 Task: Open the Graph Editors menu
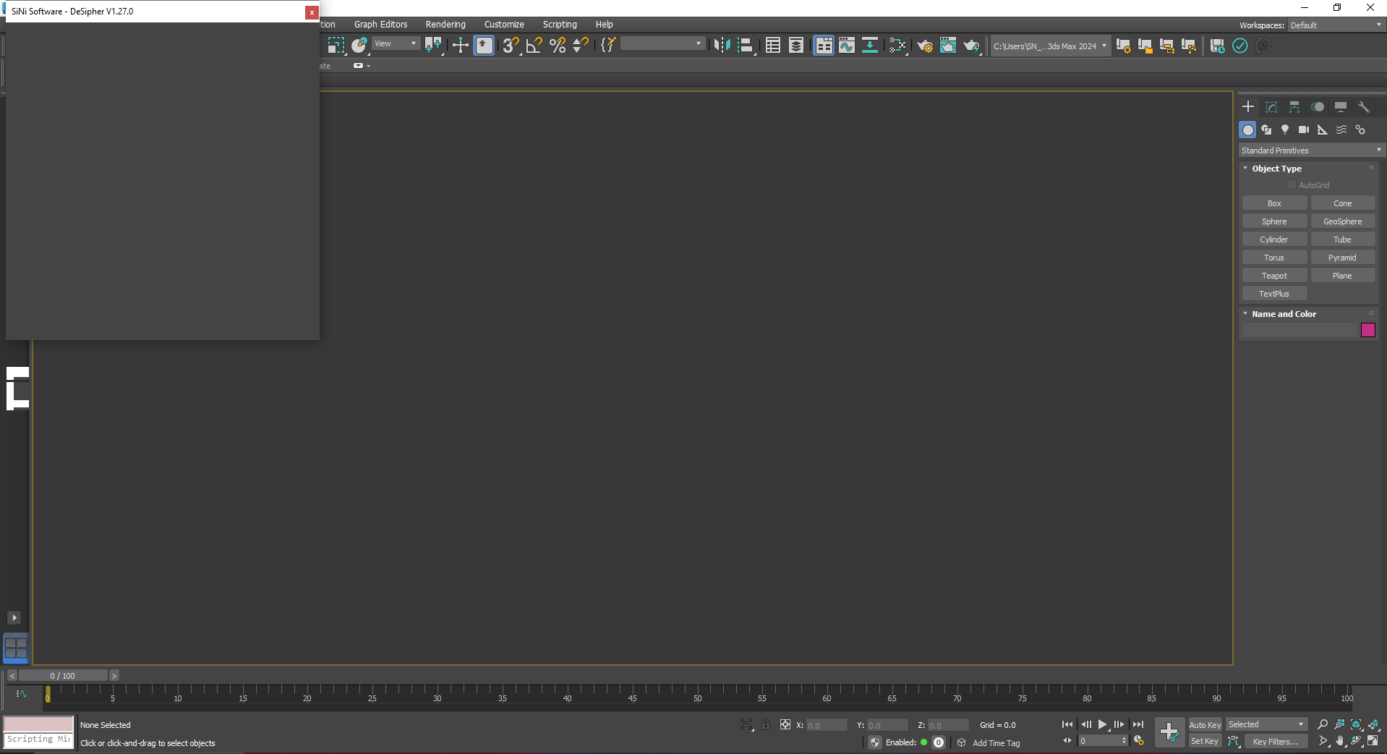380,25
